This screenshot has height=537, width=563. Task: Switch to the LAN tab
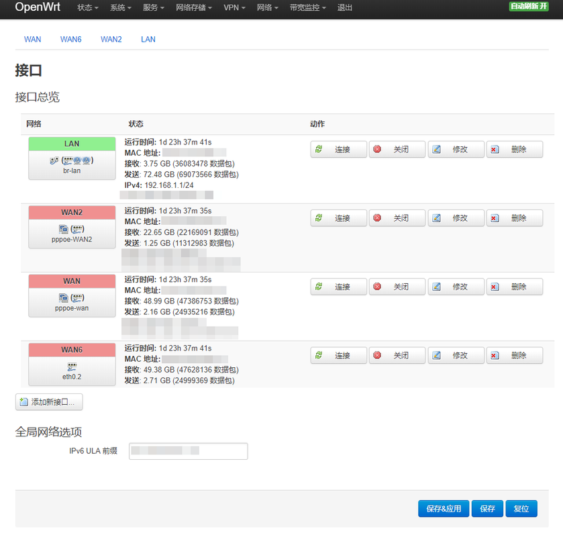(x=148, y=39)
